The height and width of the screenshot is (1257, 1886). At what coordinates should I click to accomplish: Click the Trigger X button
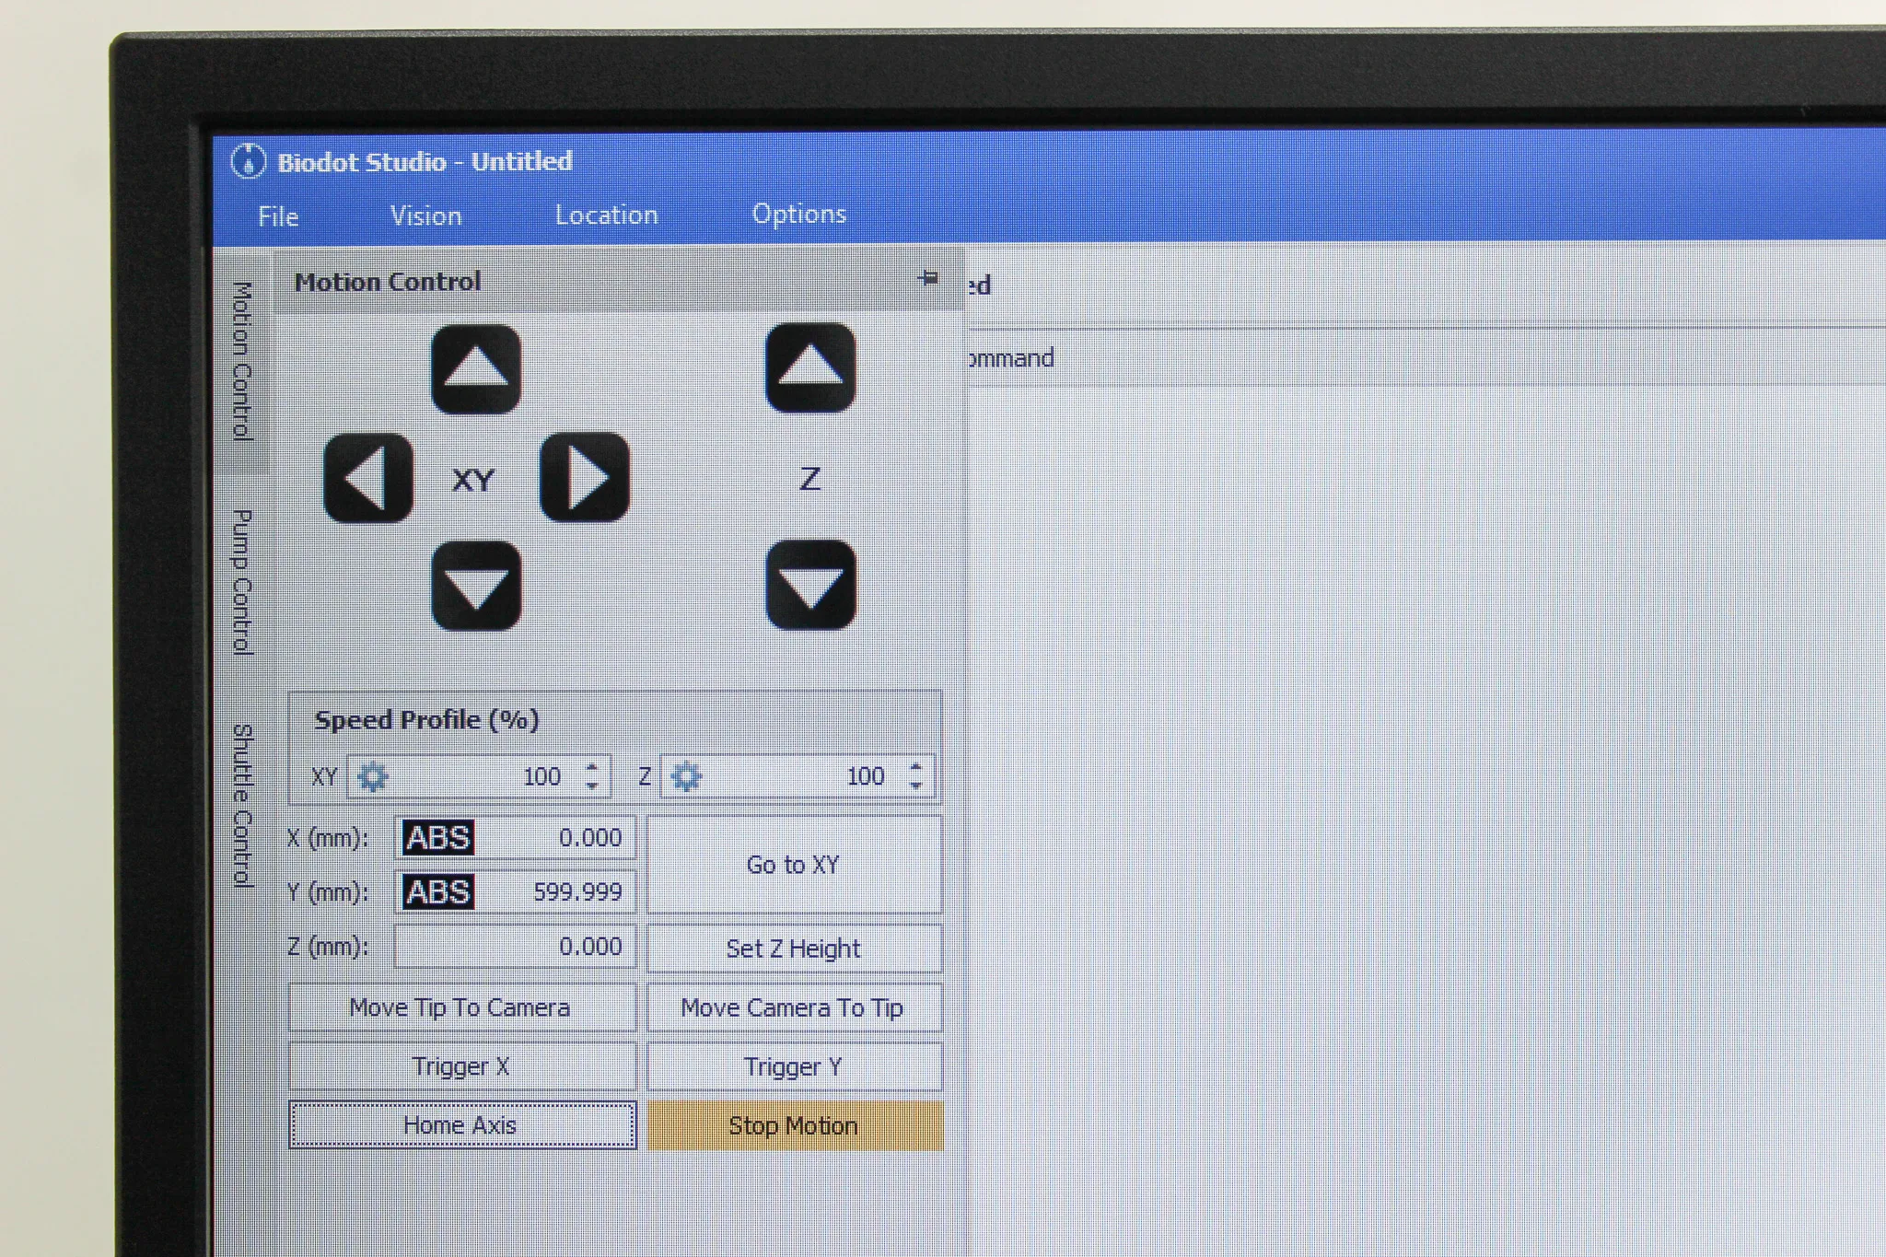point(461,1066)
